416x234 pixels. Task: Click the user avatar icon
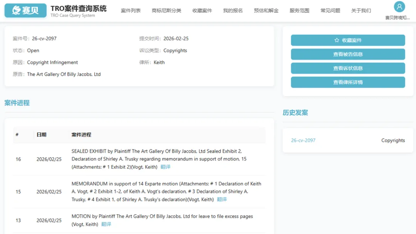coord(399,7)
